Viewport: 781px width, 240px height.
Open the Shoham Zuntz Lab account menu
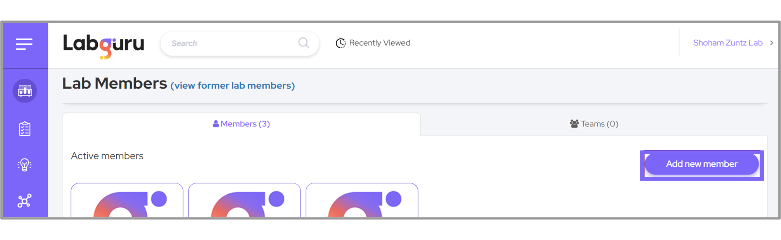click(x=727, y=43)
